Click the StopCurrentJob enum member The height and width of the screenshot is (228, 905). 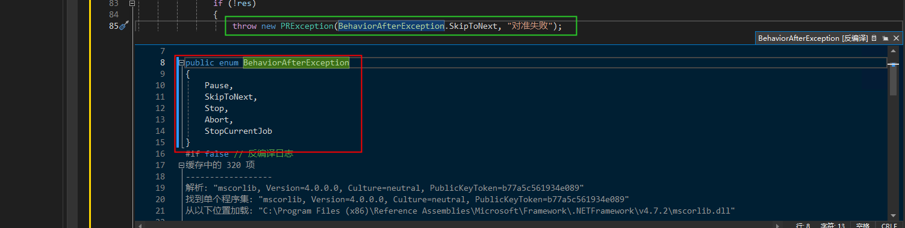(238, 131)
